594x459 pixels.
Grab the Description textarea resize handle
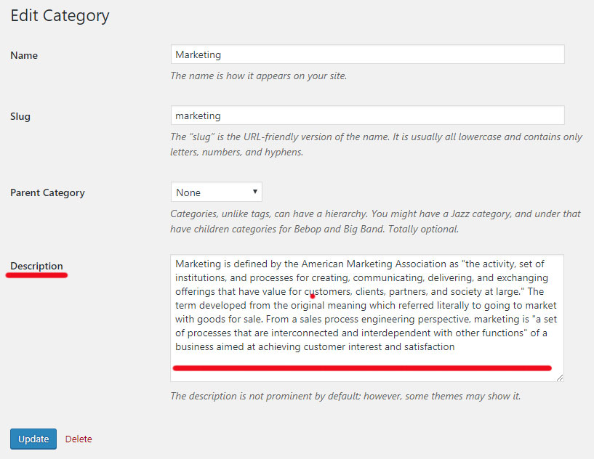pyautogui.click(x=560, y=377)
